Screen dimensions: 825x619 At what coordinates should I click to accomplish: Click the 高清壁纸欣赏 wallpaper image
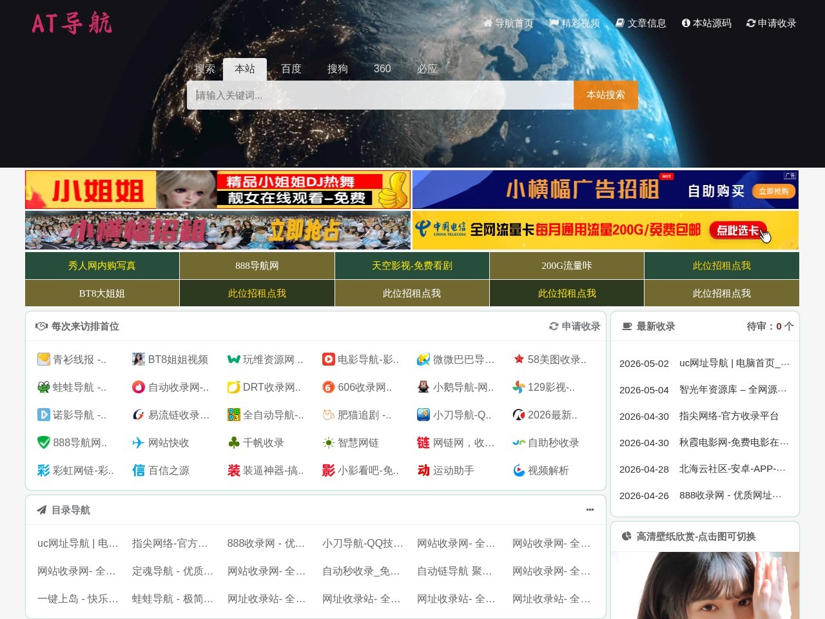coord(705,585)
